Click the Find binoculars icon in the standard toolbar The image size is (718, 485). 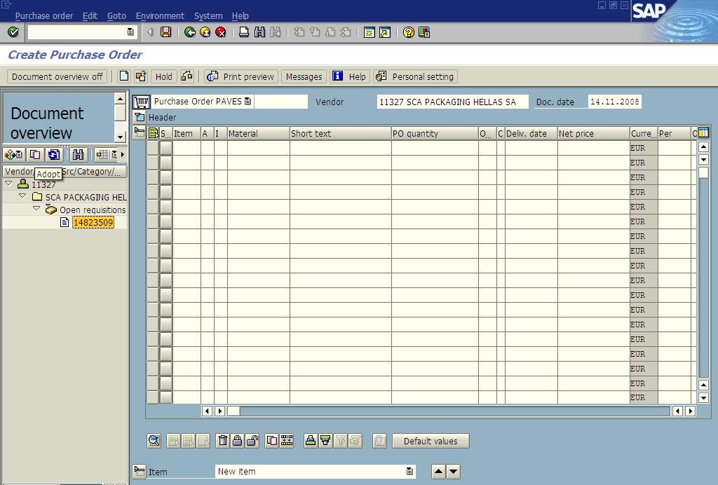click(259, 32)
